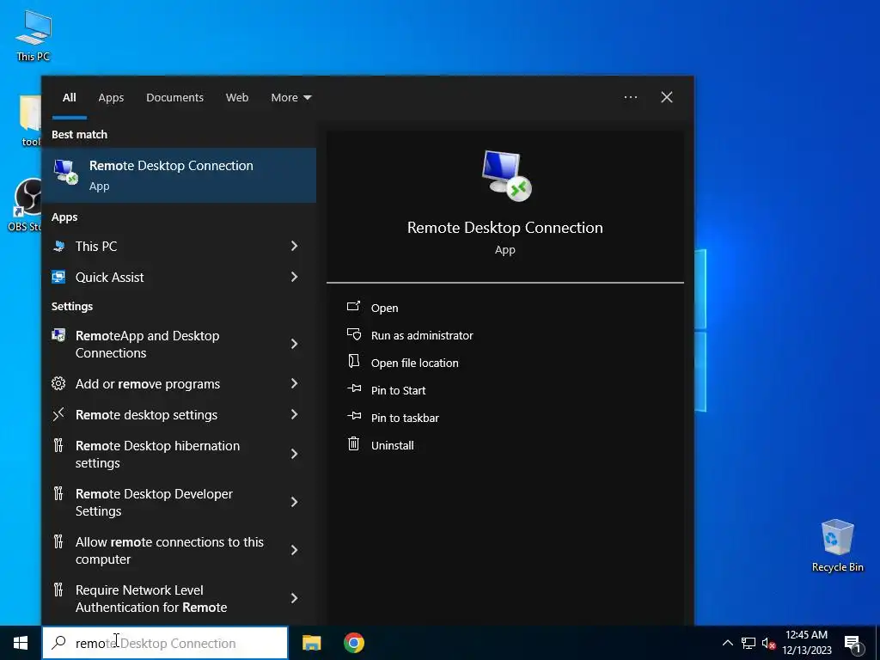Expand Remote Desktop hibernation settings arrow

pyautogui.click(x=294, y=454)
